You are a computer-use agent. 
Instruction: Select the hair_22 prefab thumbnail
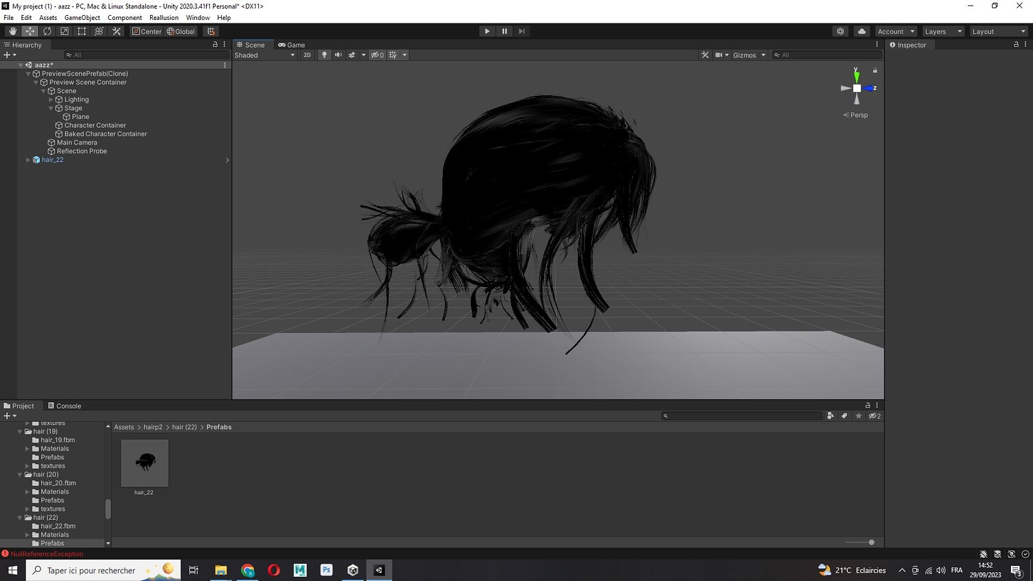coord(145,463)
